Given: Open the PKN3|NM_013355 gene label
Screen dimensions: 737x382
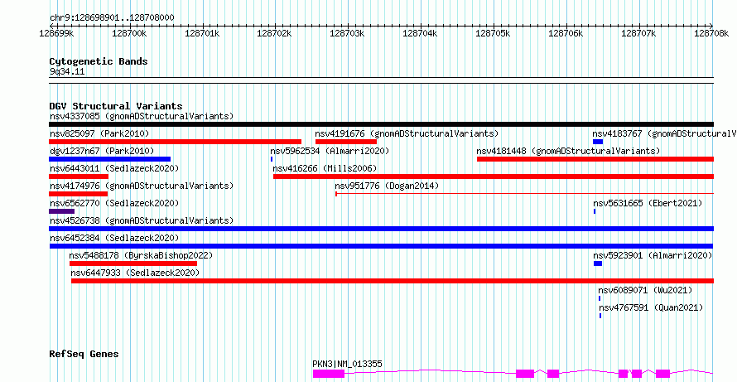Looking at the screenshot, I should [x=347, y=364].
